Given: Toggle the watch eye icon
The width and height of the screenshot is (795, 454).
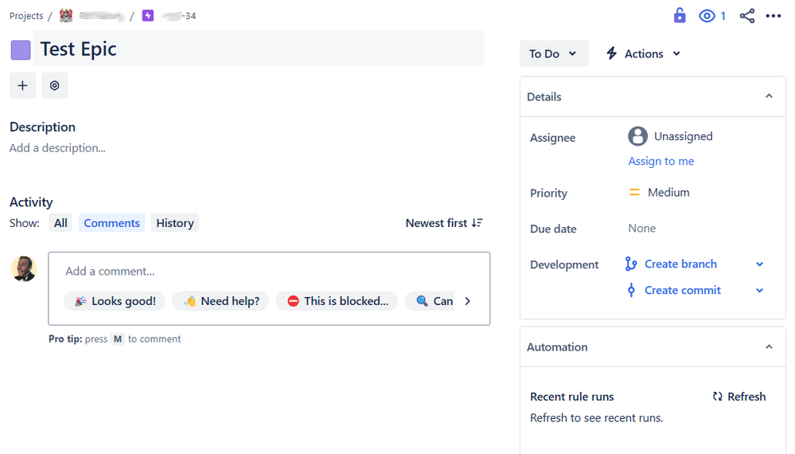Looking at the screenshot, I should [707, 16].
